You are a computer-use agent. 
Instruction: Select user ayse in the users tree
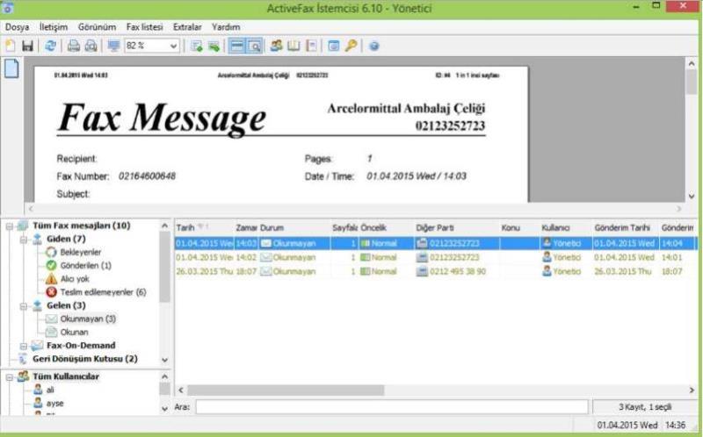[54, 404]
